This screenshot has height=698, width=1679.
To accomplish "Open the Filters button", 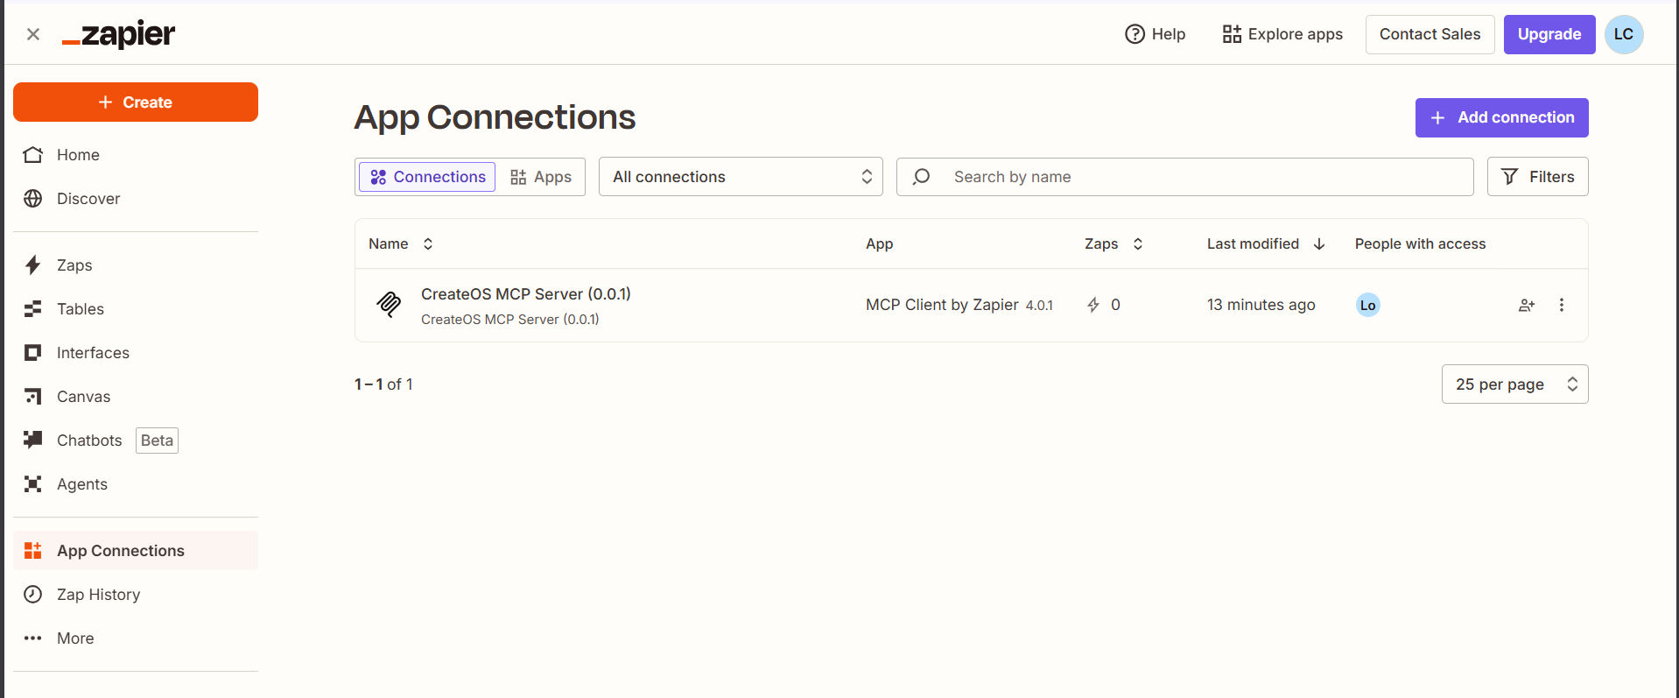I will click(1537, 177).
